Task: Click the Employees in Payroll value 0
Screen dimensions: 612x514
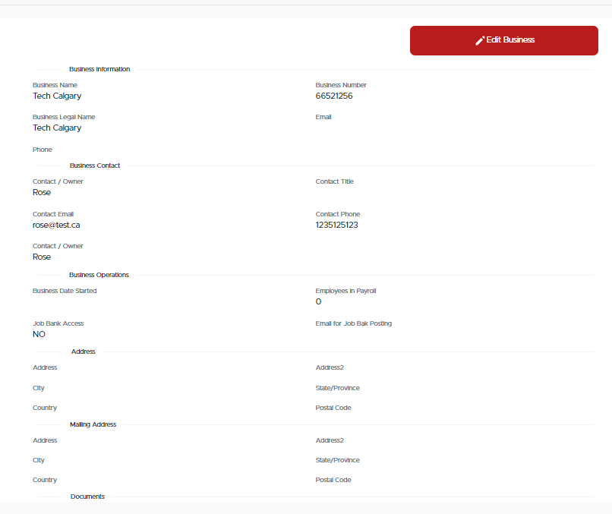Action: click(318, 301)
